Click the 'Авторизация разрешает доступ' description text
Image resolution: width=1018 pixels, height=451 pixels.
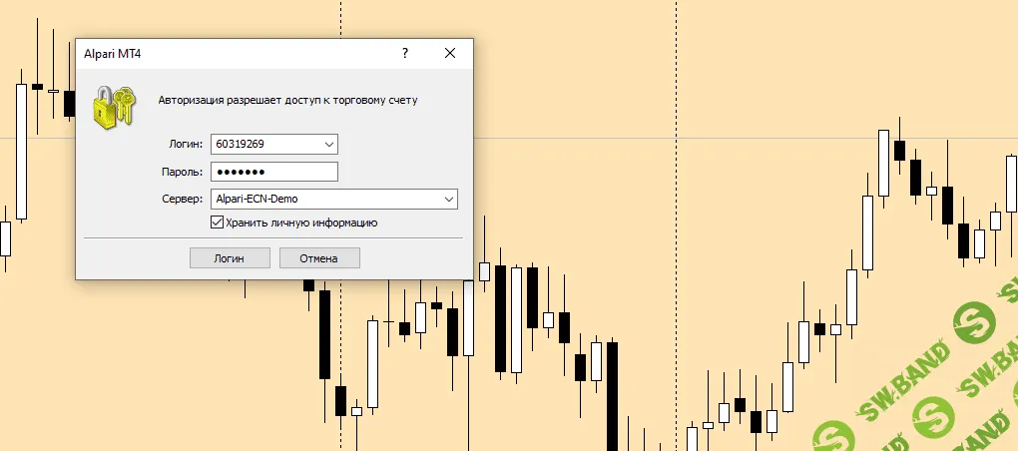point(287,100)
